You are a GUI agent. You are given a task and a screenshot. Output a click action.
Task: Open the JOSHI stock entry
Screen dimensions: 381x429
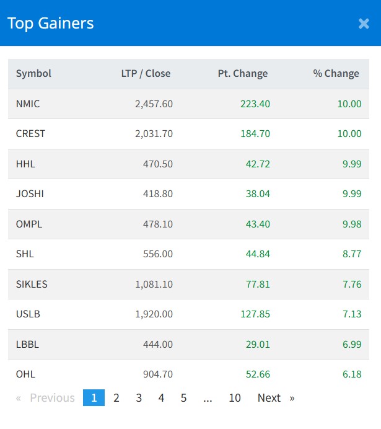click(30, 193)
